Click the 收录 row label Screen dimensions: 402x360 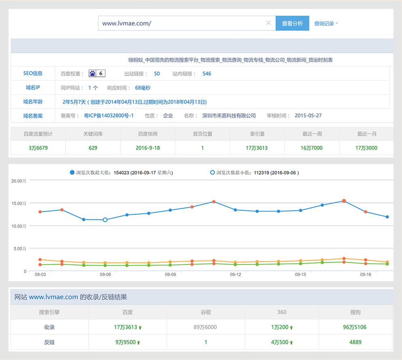[x=49, y=327]
